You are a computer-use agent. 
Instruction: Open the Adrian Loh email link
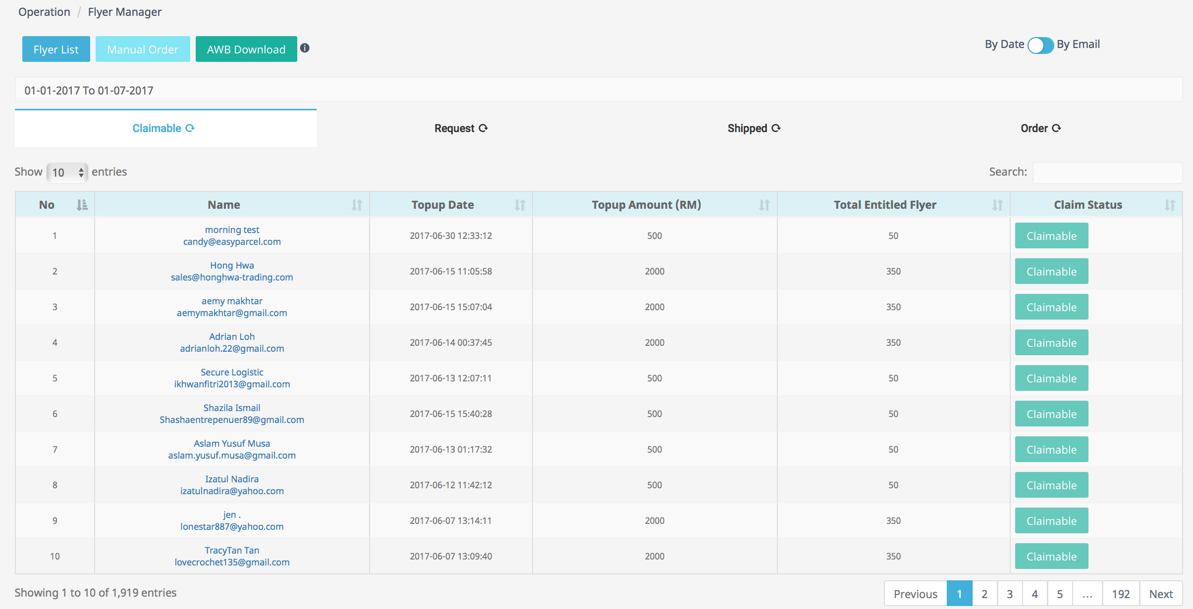coord(232,348)
